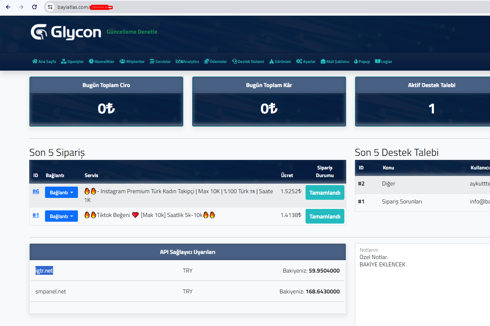Image resolution: width=490 pixels, height=326 pixels.
Task: Click the 1.5252₺ price cell
Action: click(x=291, y=191)
